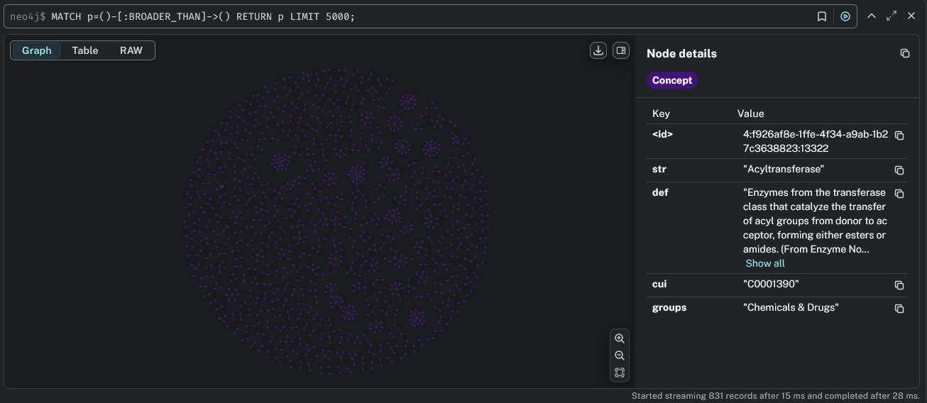The image size is (927, 403).
Task: Switch to the Table view tab
Action: pyautogui.click(x=85, y=50)
